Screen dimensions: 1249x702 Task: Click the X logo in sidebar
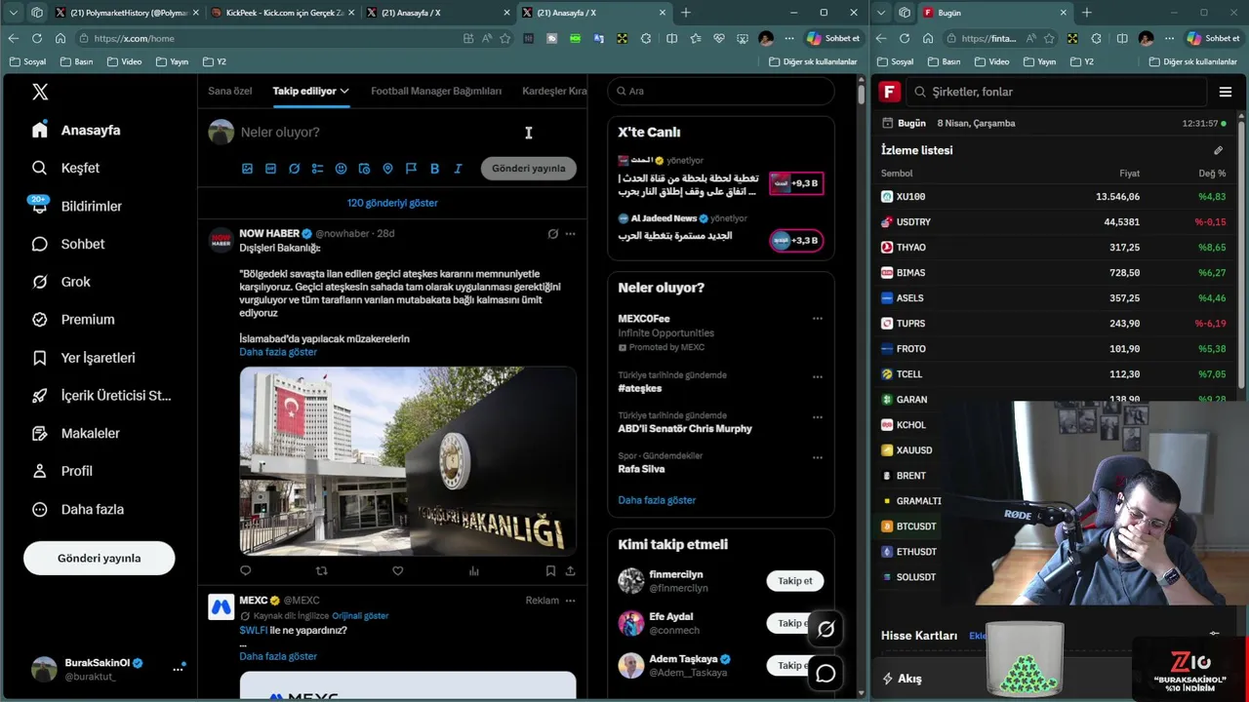(40, 92)
